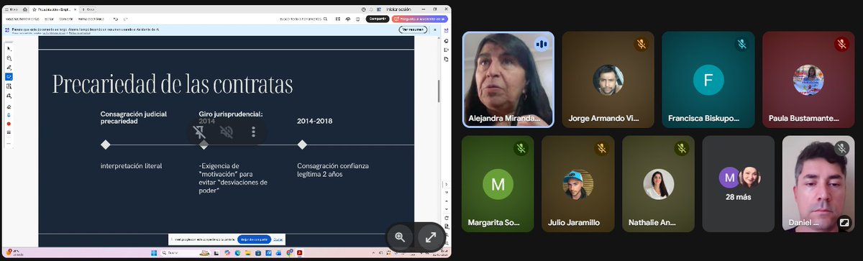The width and height of the screenshot is (863, 261).
Task: Click Acrobat icon in shared taskbar
Action: [x=298, y=253]
